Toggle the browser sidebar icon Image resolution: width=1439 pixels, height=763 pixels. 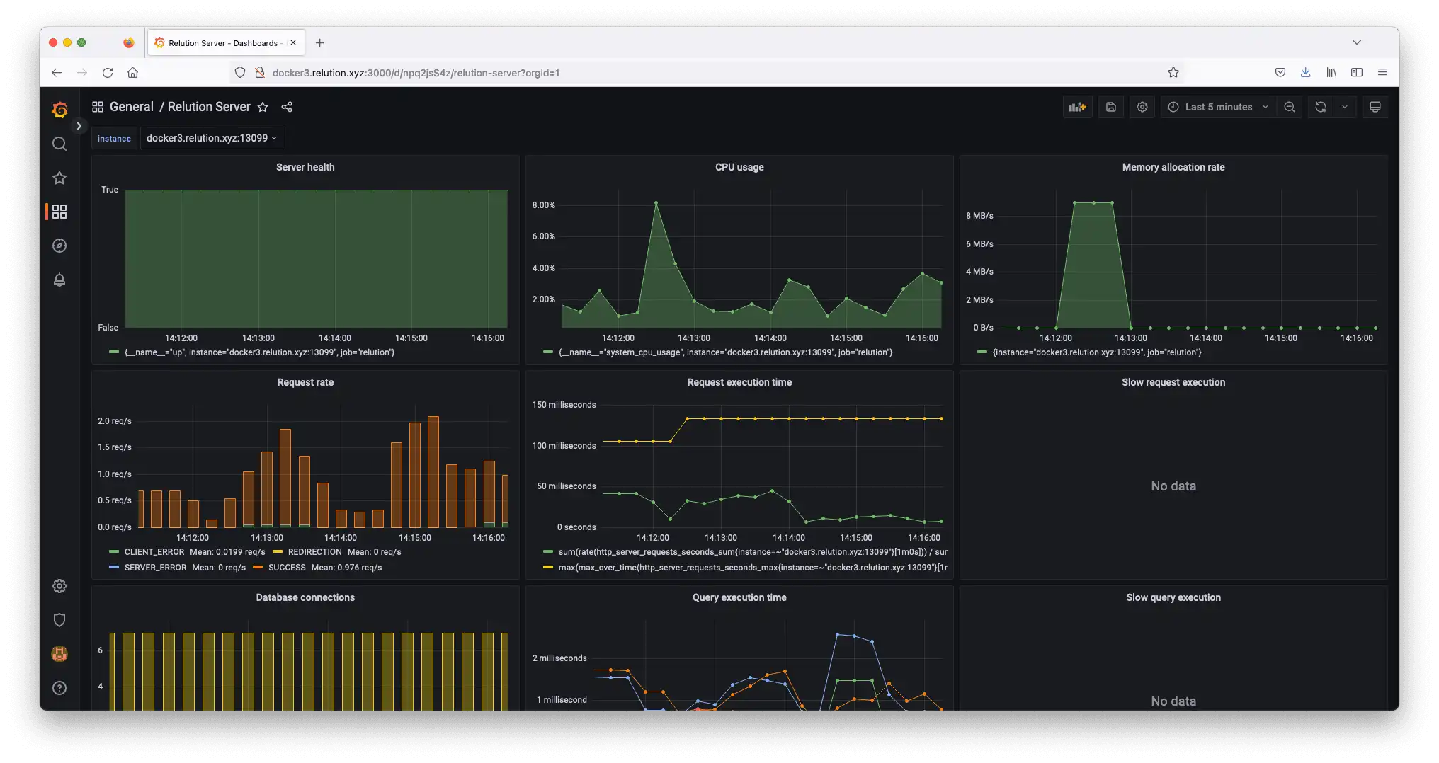1357,72
